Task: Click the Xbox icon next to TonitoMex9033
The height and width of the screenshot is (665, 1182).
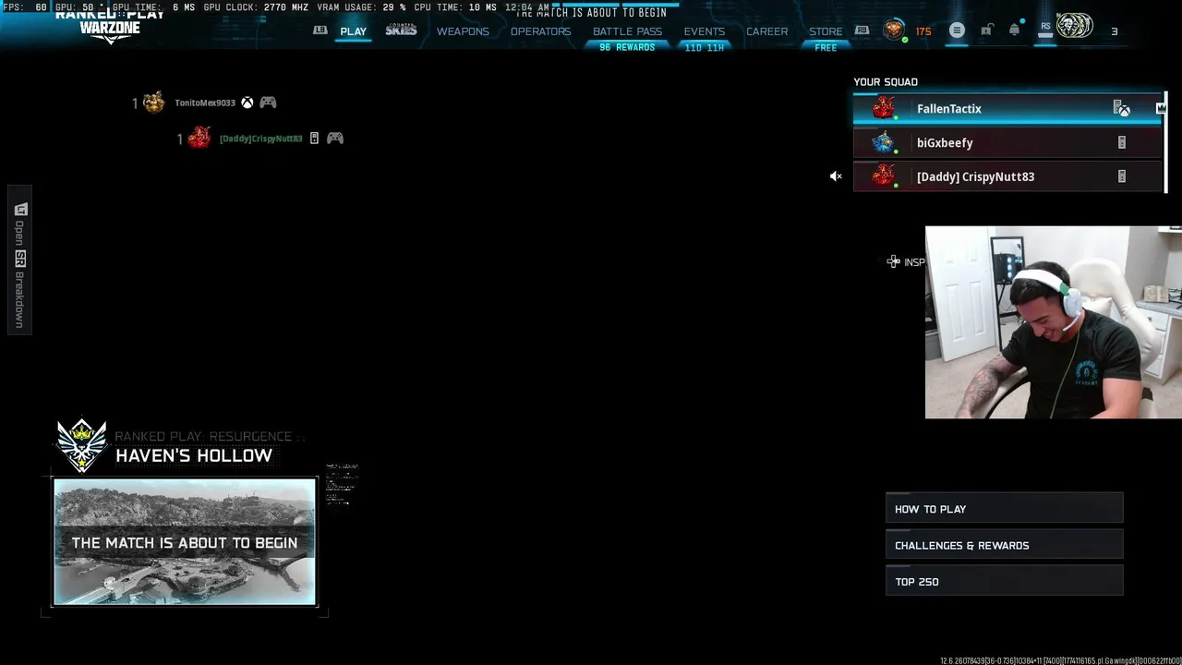Action: coord(247,103)
